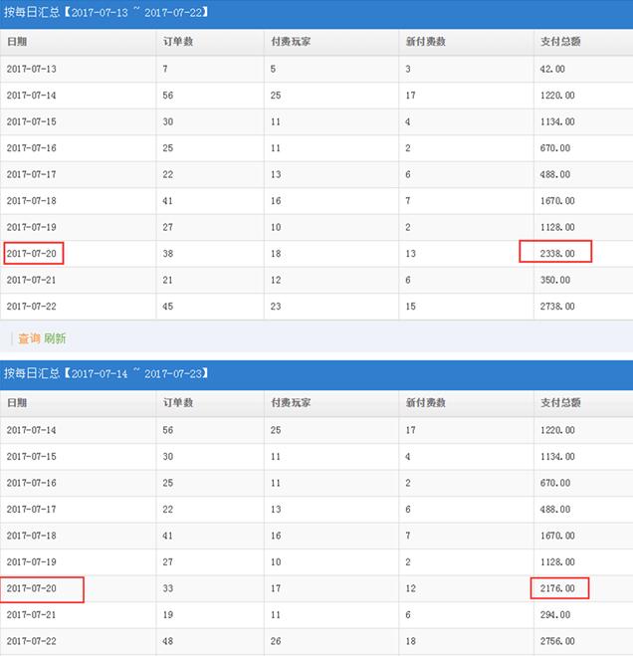This screenshot has height=656, width=633.
Task: Select order count 41 in the 07-14~07-23 table
Action: (168, 536)
